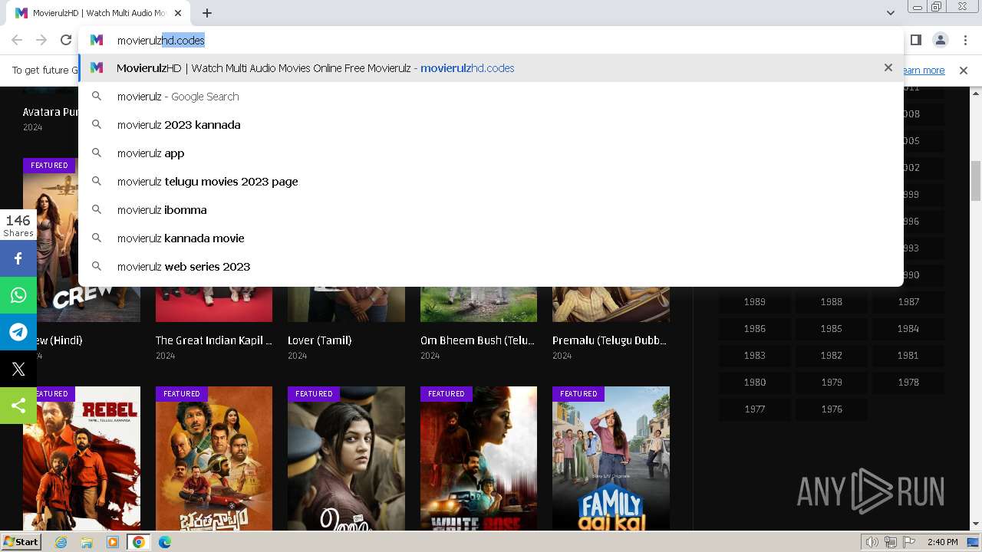Image resolution: width=982 pixels, height=552 pixels.
Task: Open the Learn more link
Action: [924, 71]
